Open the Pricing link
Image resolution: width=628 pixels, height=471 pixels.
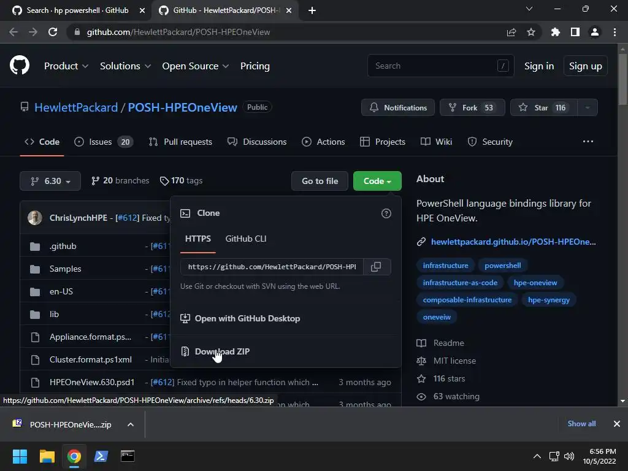[255, 66]
